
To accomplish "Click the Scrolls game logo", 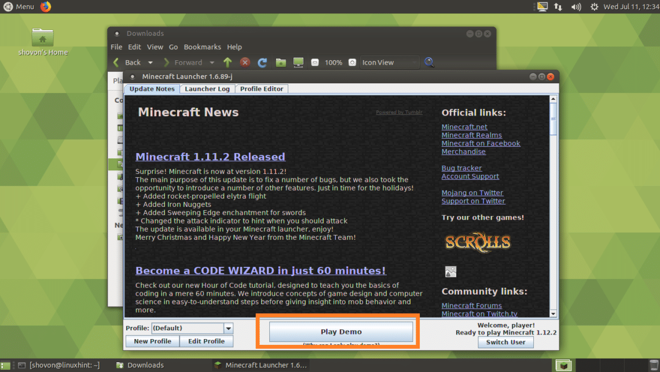I will [478, 242].
